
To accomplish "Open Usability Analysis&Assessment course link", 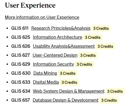I will (64, 46).
